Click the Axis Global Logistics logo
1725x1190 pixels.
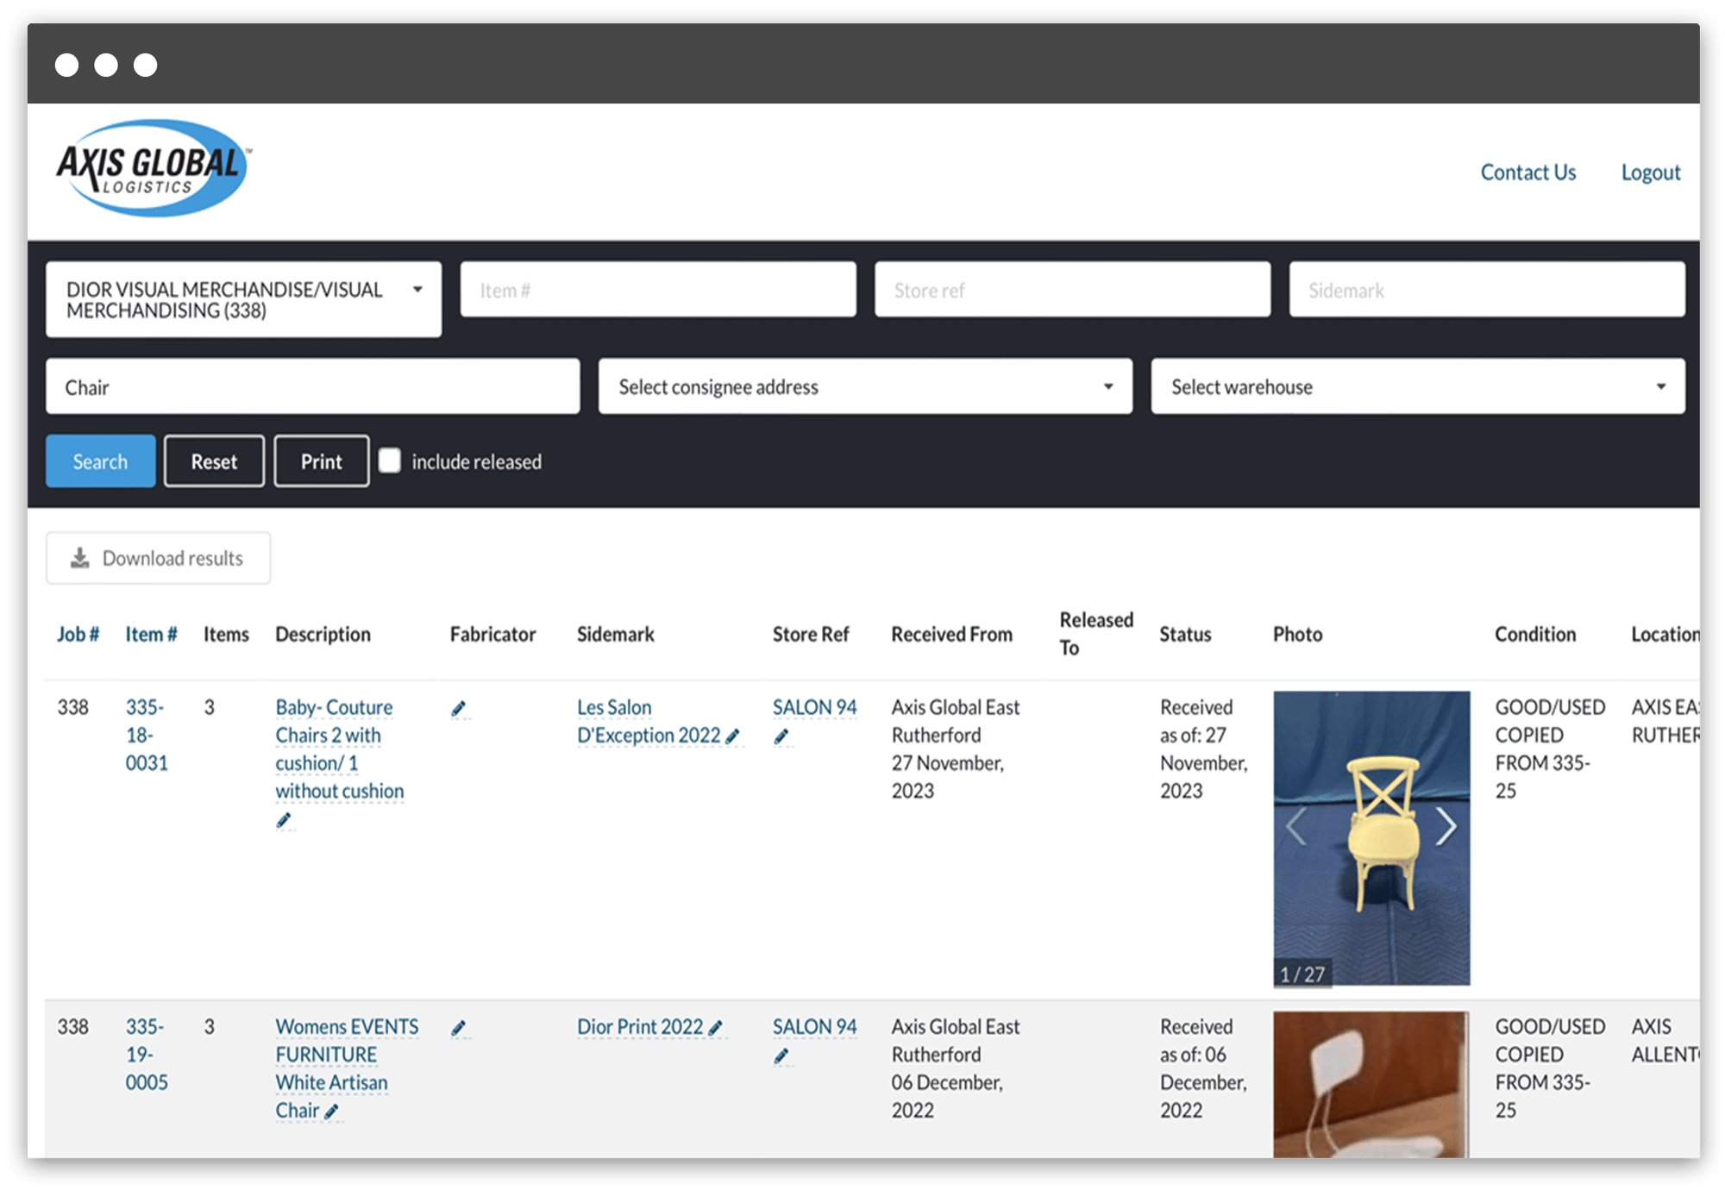tap(153, 168)
